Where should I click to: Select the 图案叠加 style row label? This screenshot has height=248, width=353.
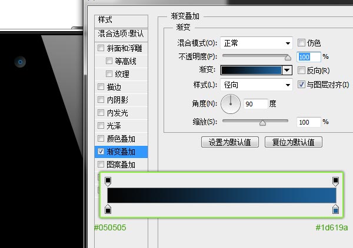click(x=121, y=165)
